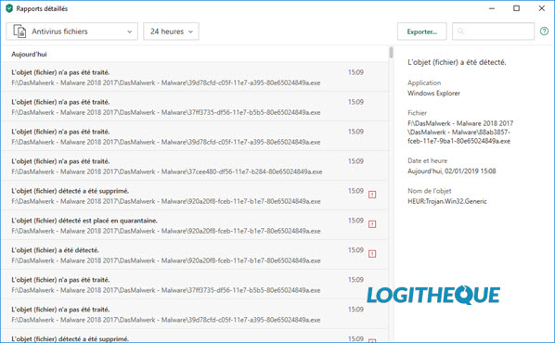Viewport: 555px width, 343px height.
Task: Open the Antivirus fichiers component dropdown
Action: [71, 32]
